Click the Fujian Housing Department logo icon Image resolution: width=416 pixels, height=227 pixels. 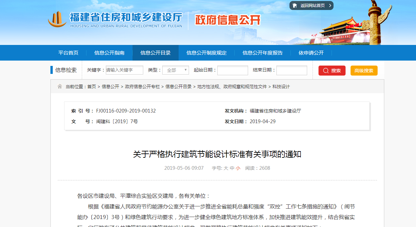57,19
